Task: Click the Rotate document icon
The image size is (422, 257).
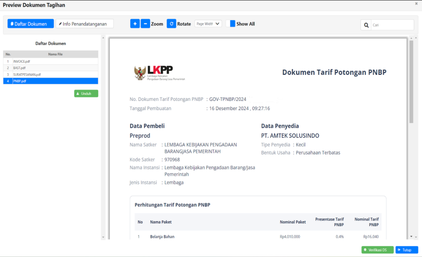Action: [x=171, y=24]
